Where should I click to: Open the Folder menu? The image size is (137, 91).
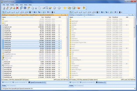(12, 5)
